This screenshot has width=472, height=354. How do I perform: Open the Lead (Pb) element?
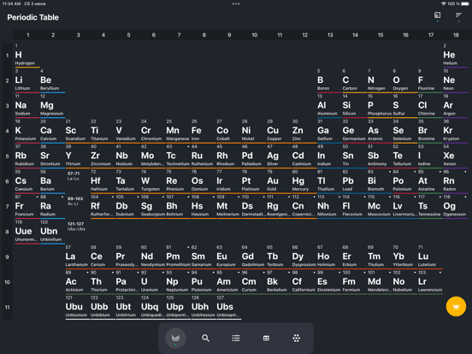click(x=355, y=181)
